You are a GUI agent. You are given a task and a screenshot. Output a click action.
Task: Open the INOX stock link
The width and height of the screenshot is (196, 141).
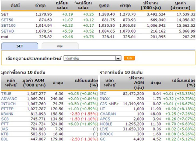point(105,99)
